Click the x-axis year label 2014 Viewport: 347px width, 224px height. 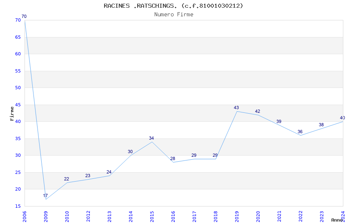pos(131,217)
